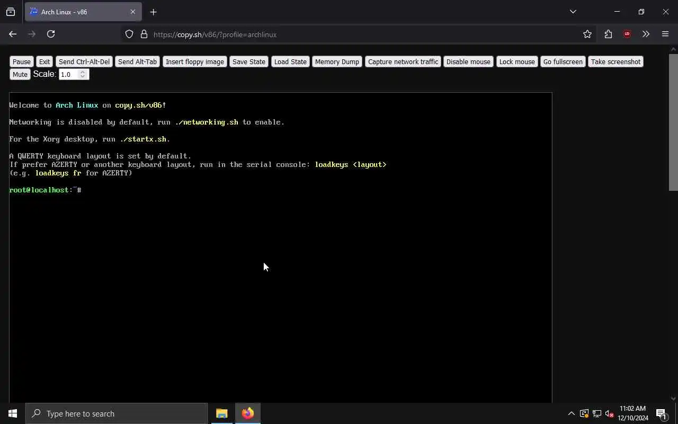Click the Firefox taskbar icon
Image resolution: width=678 pixels, height=424 pixels.
click(x=248, y=413)
